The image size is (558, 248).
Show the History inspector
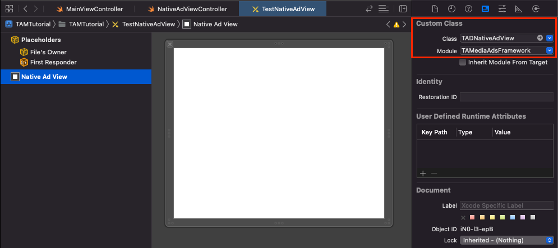point(451,9)
